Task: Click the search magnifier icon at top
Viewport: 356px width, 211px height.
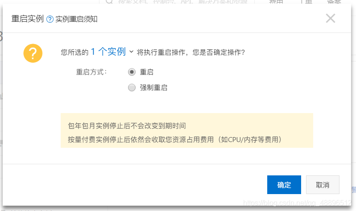Action: pyautogui.click(x=109, y=2)
